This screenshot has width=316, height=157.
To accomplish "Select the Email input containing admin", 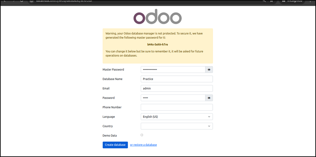I will pos(177,88).
